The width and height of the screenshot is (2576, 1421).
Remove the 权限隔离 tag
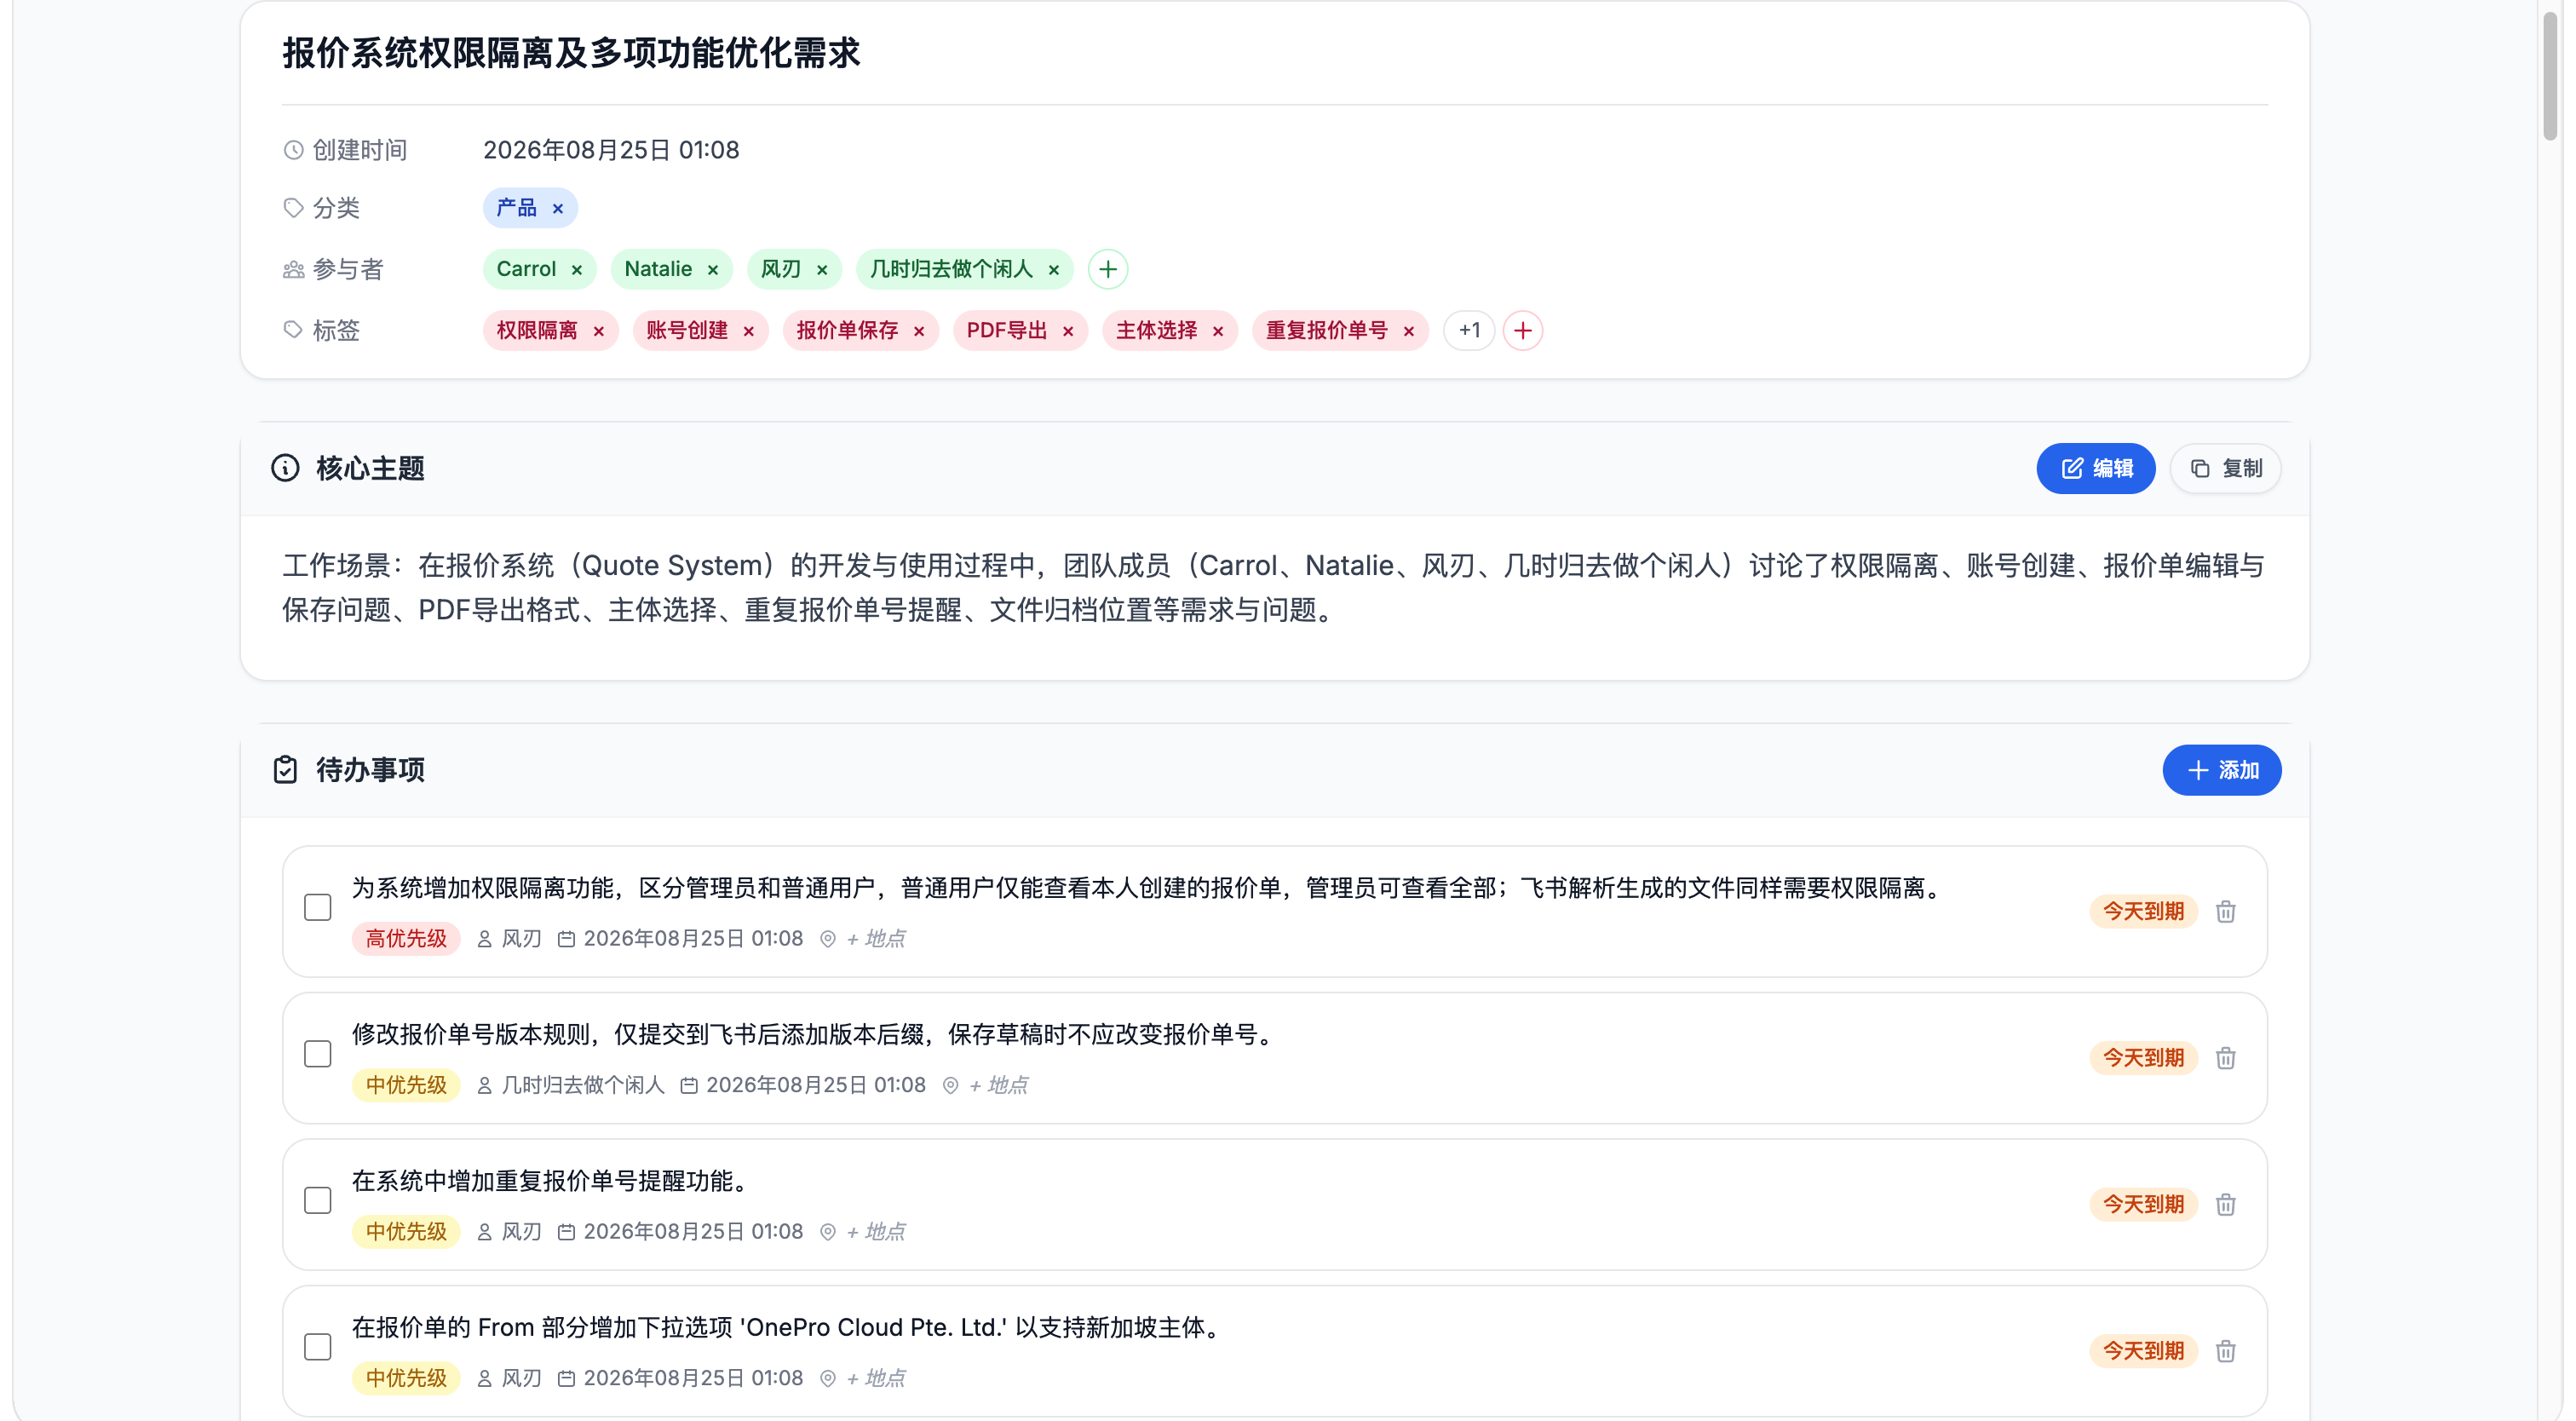599,331
